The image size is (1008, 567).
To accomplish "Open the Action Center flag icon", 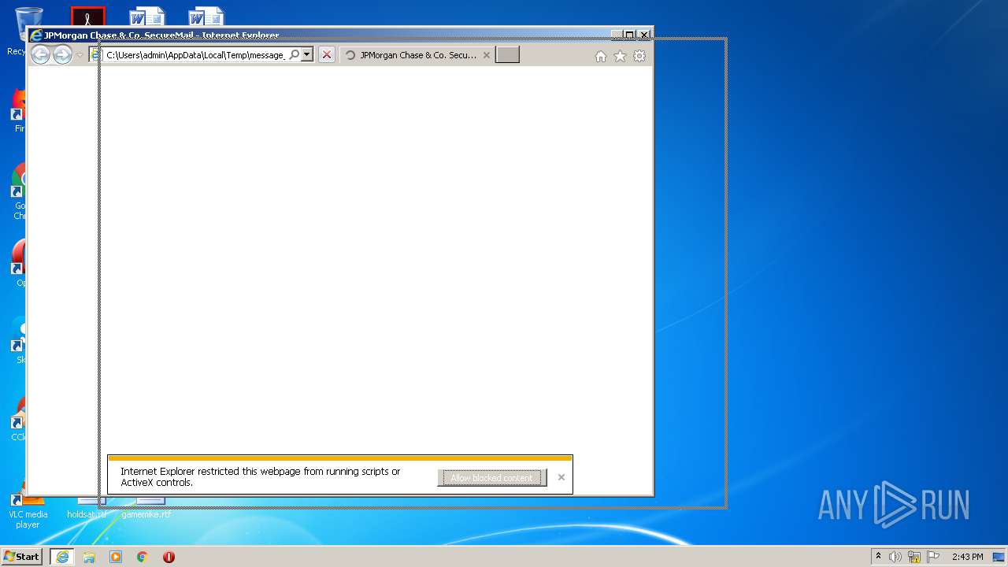I will (x=933, y=557).
